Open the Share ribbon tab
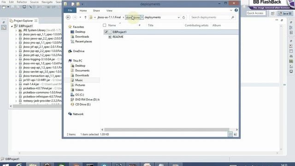 pyautogui.click(x=96, y=11)
